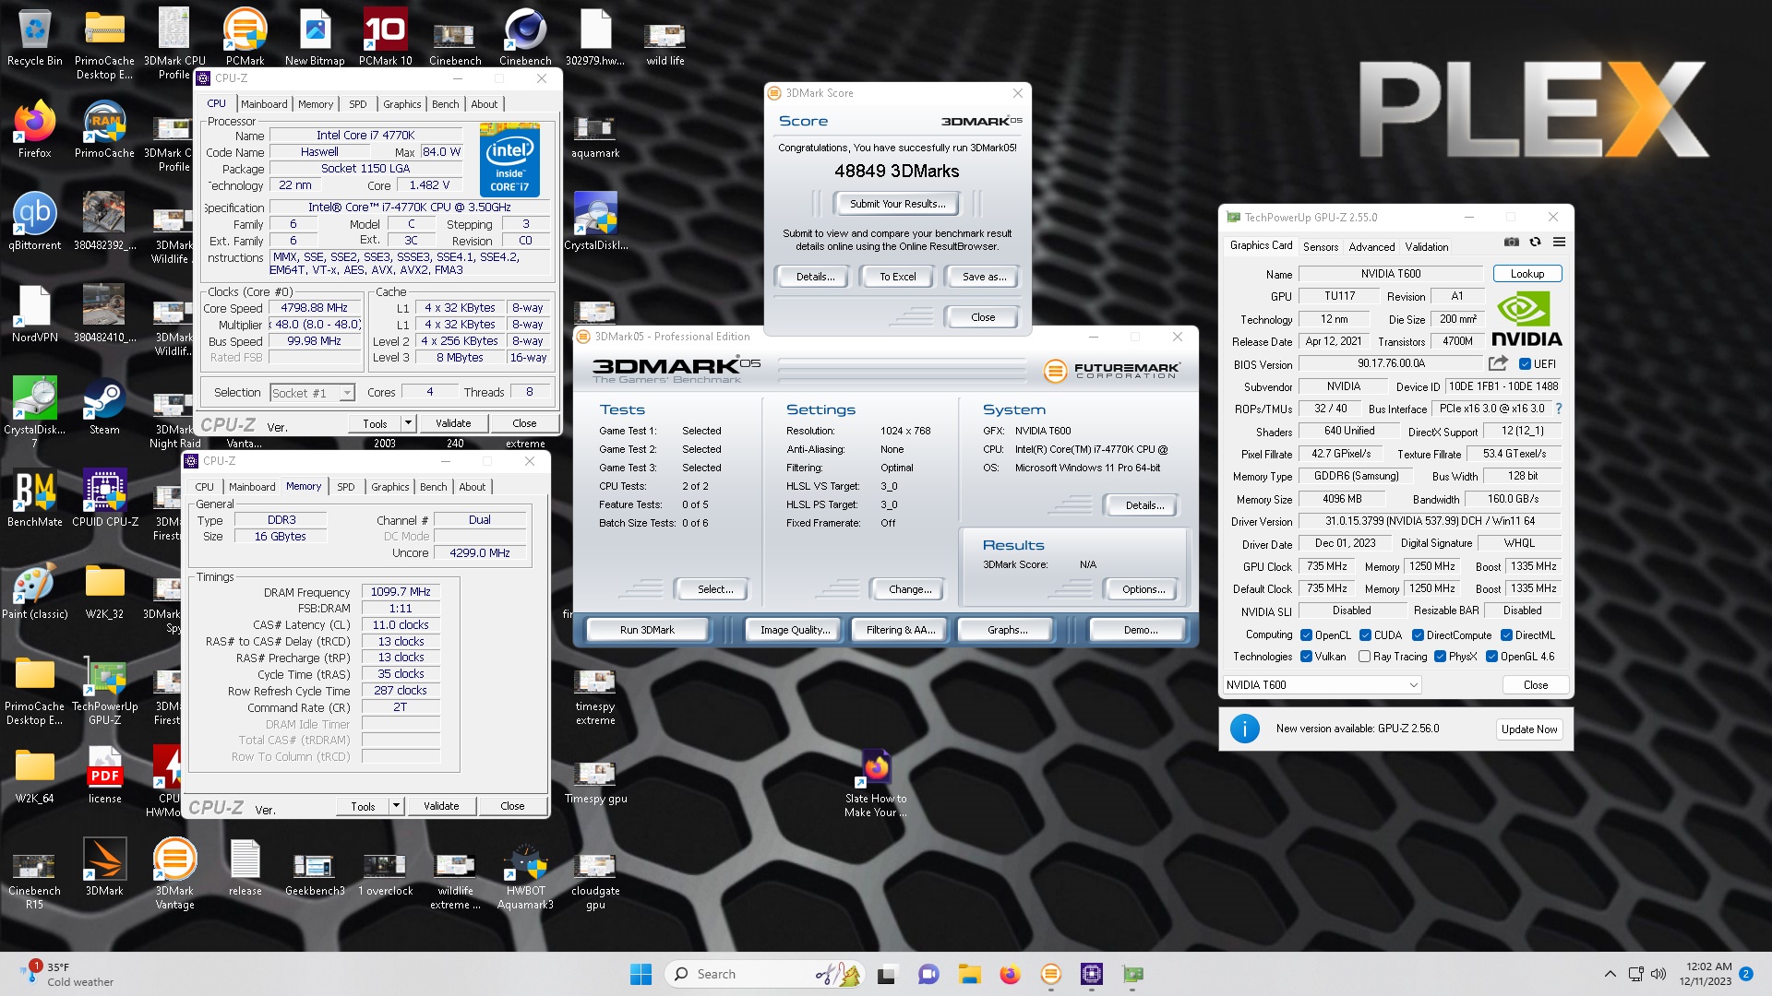Screen dimensions: 1772x996
Task: Click Validate in upper CPU-Z window
Action: [x=452, y=423]
